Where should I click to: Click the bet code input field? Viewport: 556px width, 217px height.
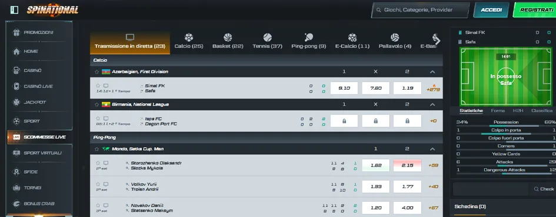coord(491,189)
